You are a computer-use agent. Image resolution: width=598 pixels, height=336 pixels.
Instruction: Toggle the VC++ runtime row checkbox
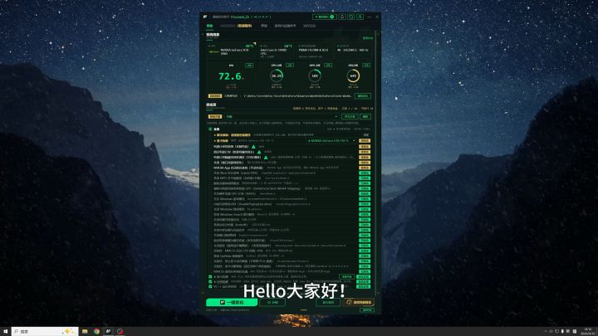click(210, 286)
